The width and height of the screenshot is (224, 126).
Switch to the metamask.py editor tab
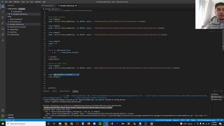tap(49, 6)
